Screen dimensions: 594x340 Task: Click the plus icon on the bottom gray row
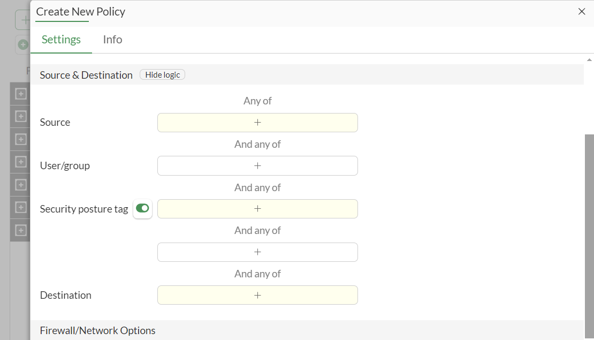(20, 230)
